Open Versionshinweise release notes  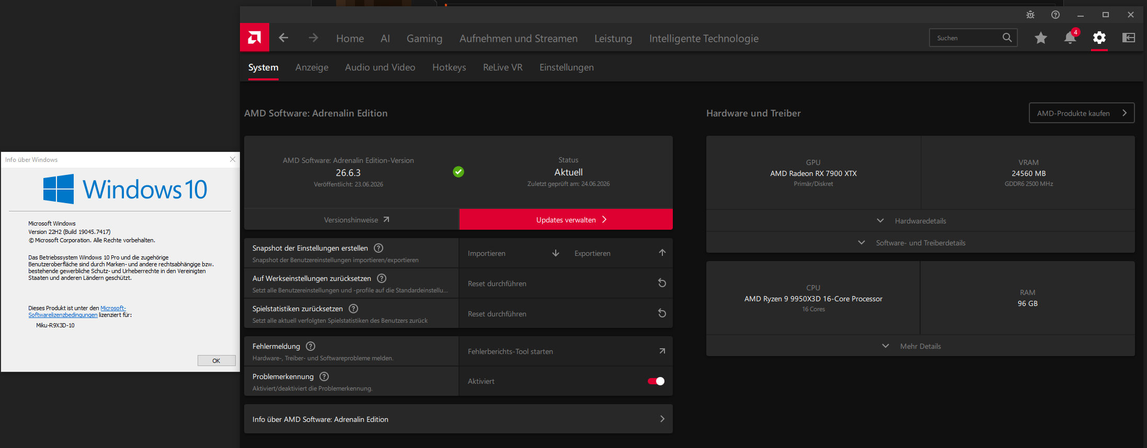coord(351,220)
